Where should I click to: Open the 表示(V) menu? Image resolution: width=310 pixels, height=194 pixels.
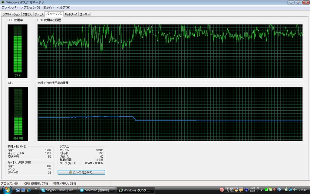pyautogui.click(x=48, y=8)
